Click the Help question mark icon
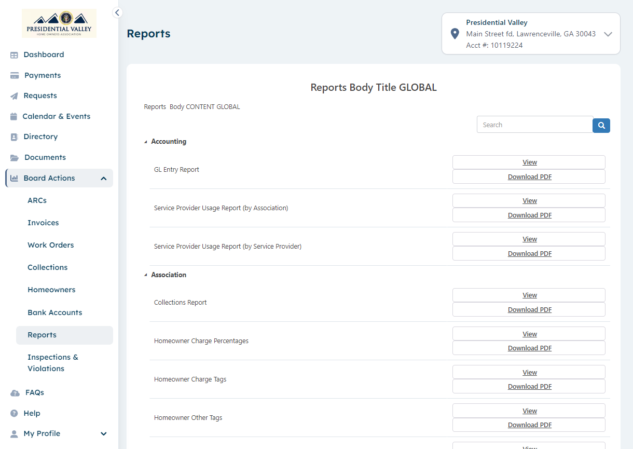The width and height of the screenshot is (633, 449). pos(14,414)
